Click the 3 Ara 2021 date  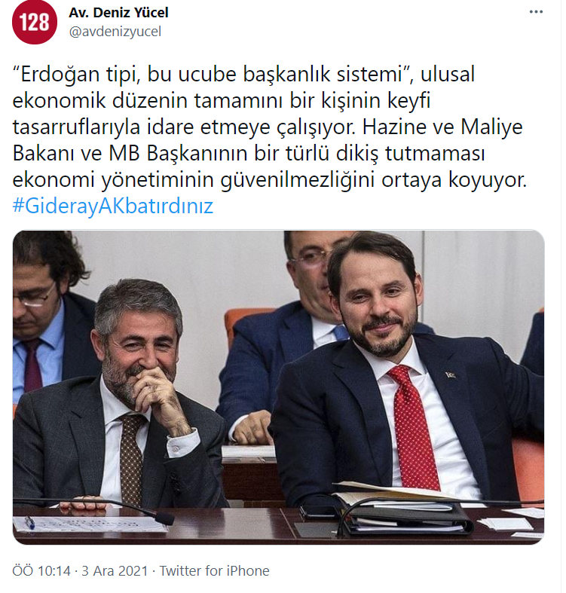(115, 570)
